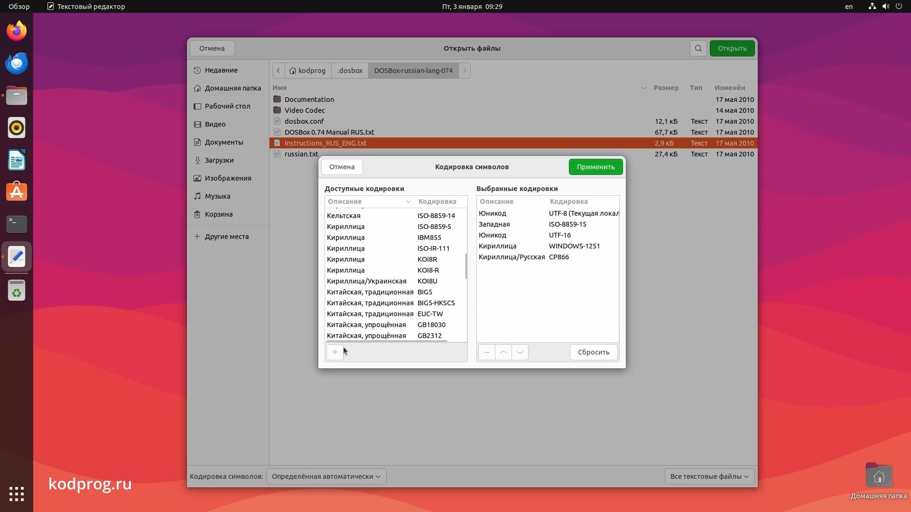Click the volume icon in top bar
Image resolution: width=911 pixels, height=512 pixels.
(885, 7)
